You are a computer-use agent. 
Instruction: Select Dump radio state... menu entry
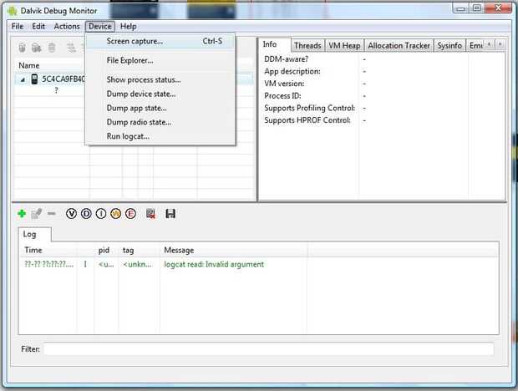pyautogui.click(x=160, y=122)
